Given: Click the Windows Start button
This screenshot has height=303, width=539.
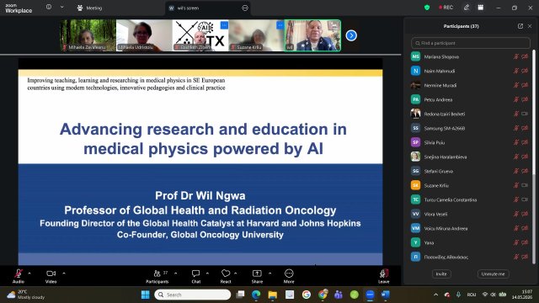Looking at the screenshot, I should (x=146, y=295).
